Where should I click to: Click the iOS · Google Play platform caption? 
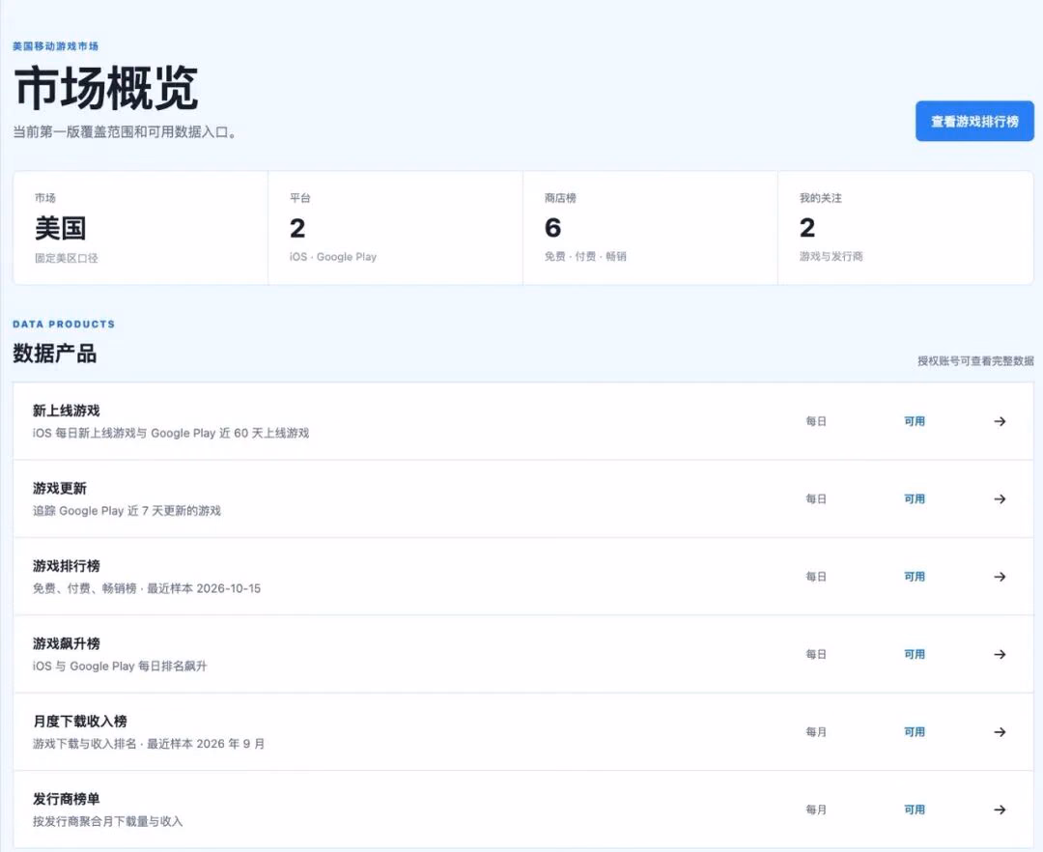tap(332, 257)
